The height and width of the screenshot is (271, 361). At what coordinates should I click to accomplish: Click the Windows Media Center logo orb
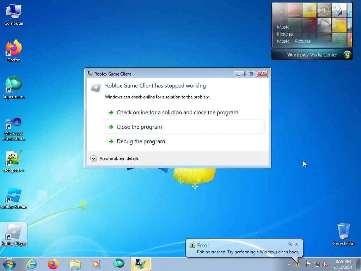tap(347, 55)
